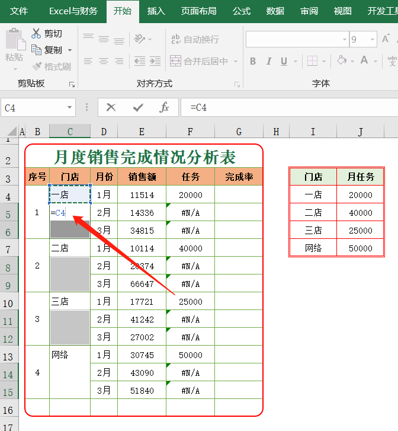The height and width of the screenshot is (431, 398).
Task: Click the phonetic guide wén icon
Action: [x=392, y=60]
